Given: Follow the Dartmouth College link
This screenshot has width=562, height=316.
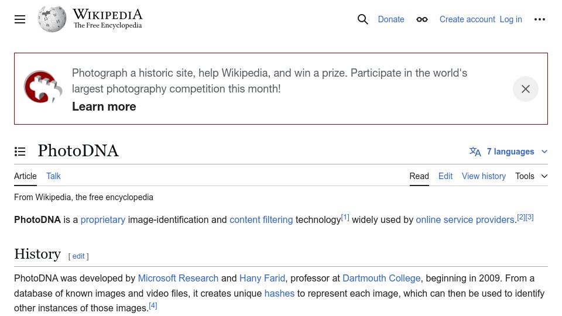Looking at the screenshot, I should (381, 278).
